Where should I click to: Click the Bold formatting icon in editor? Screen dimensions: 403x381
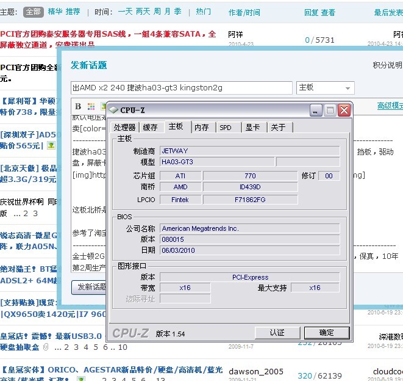click(x=77, y=106)
